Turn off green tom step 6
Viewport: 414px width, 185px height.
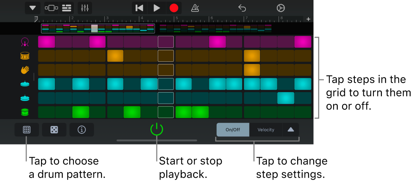click(132, 112)
